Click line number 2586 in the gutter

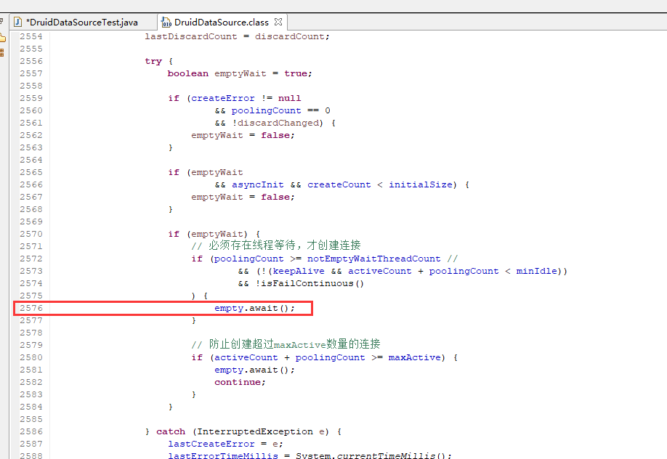31,431
